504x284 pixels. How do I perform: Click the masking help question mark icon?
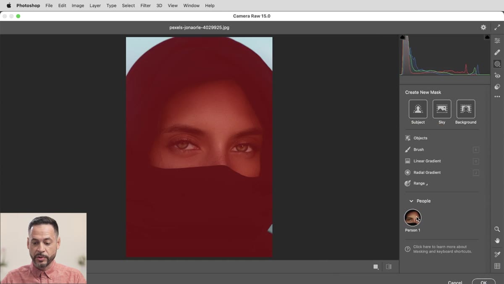pyautogui.click(x=407, y=249)
